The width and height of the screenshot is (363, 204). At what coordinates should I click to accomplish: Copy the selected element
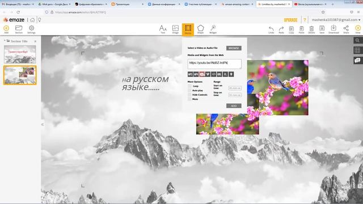coord(291,29)
